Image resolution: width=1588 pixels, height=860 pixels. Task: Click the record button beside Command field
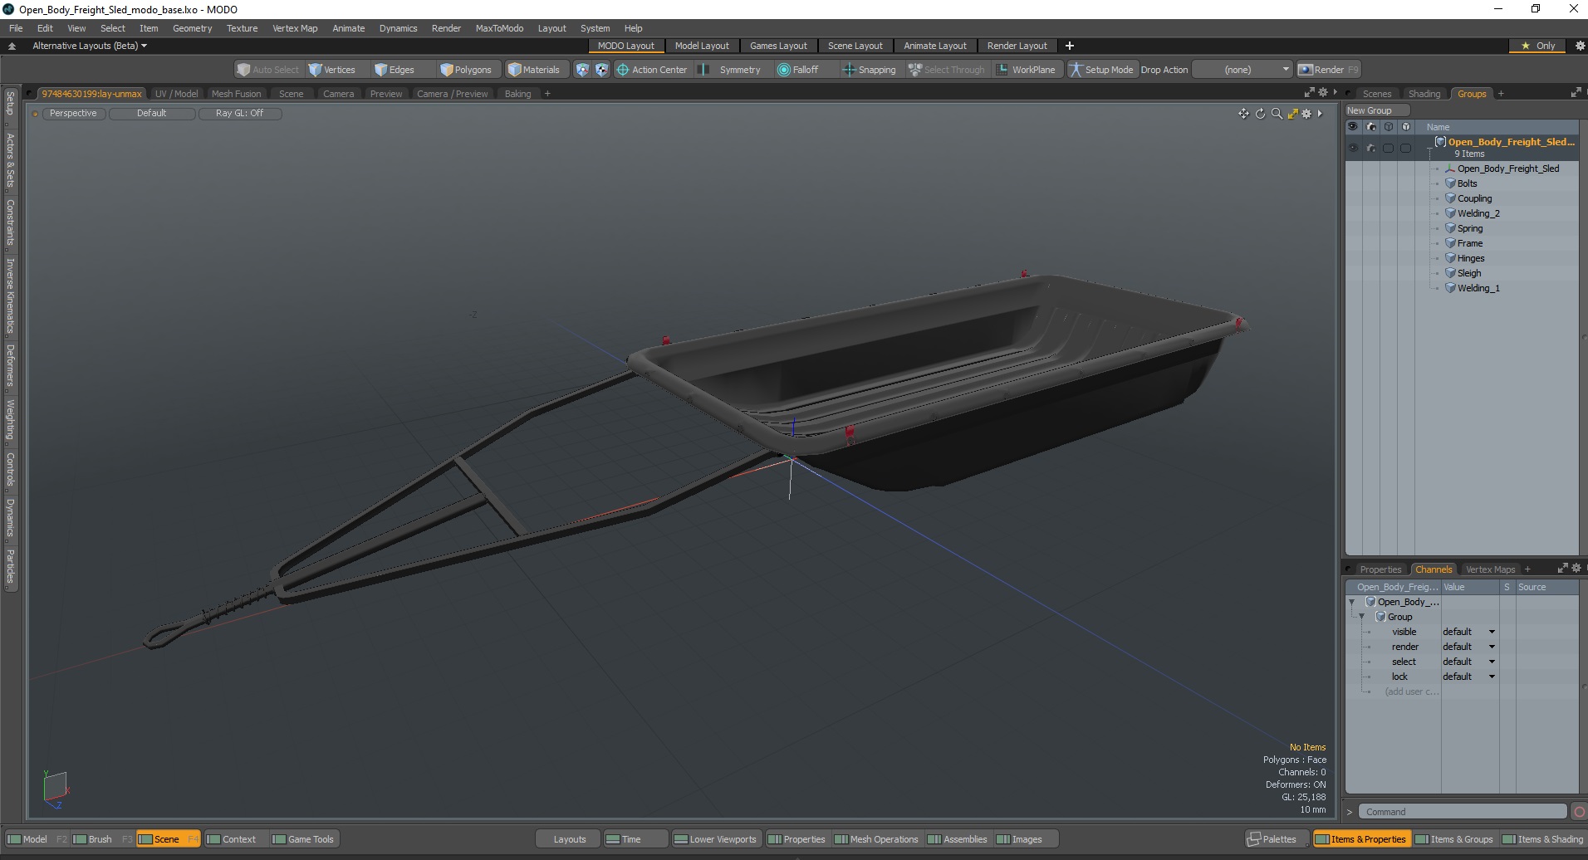coord(1579,812)
